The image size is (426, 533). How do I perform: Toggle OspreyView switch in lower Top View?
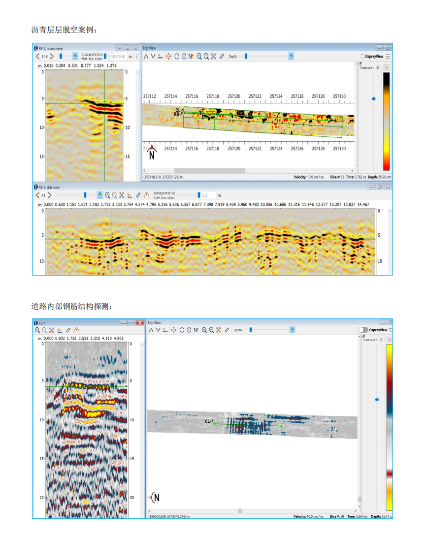[x=363, y=330]
